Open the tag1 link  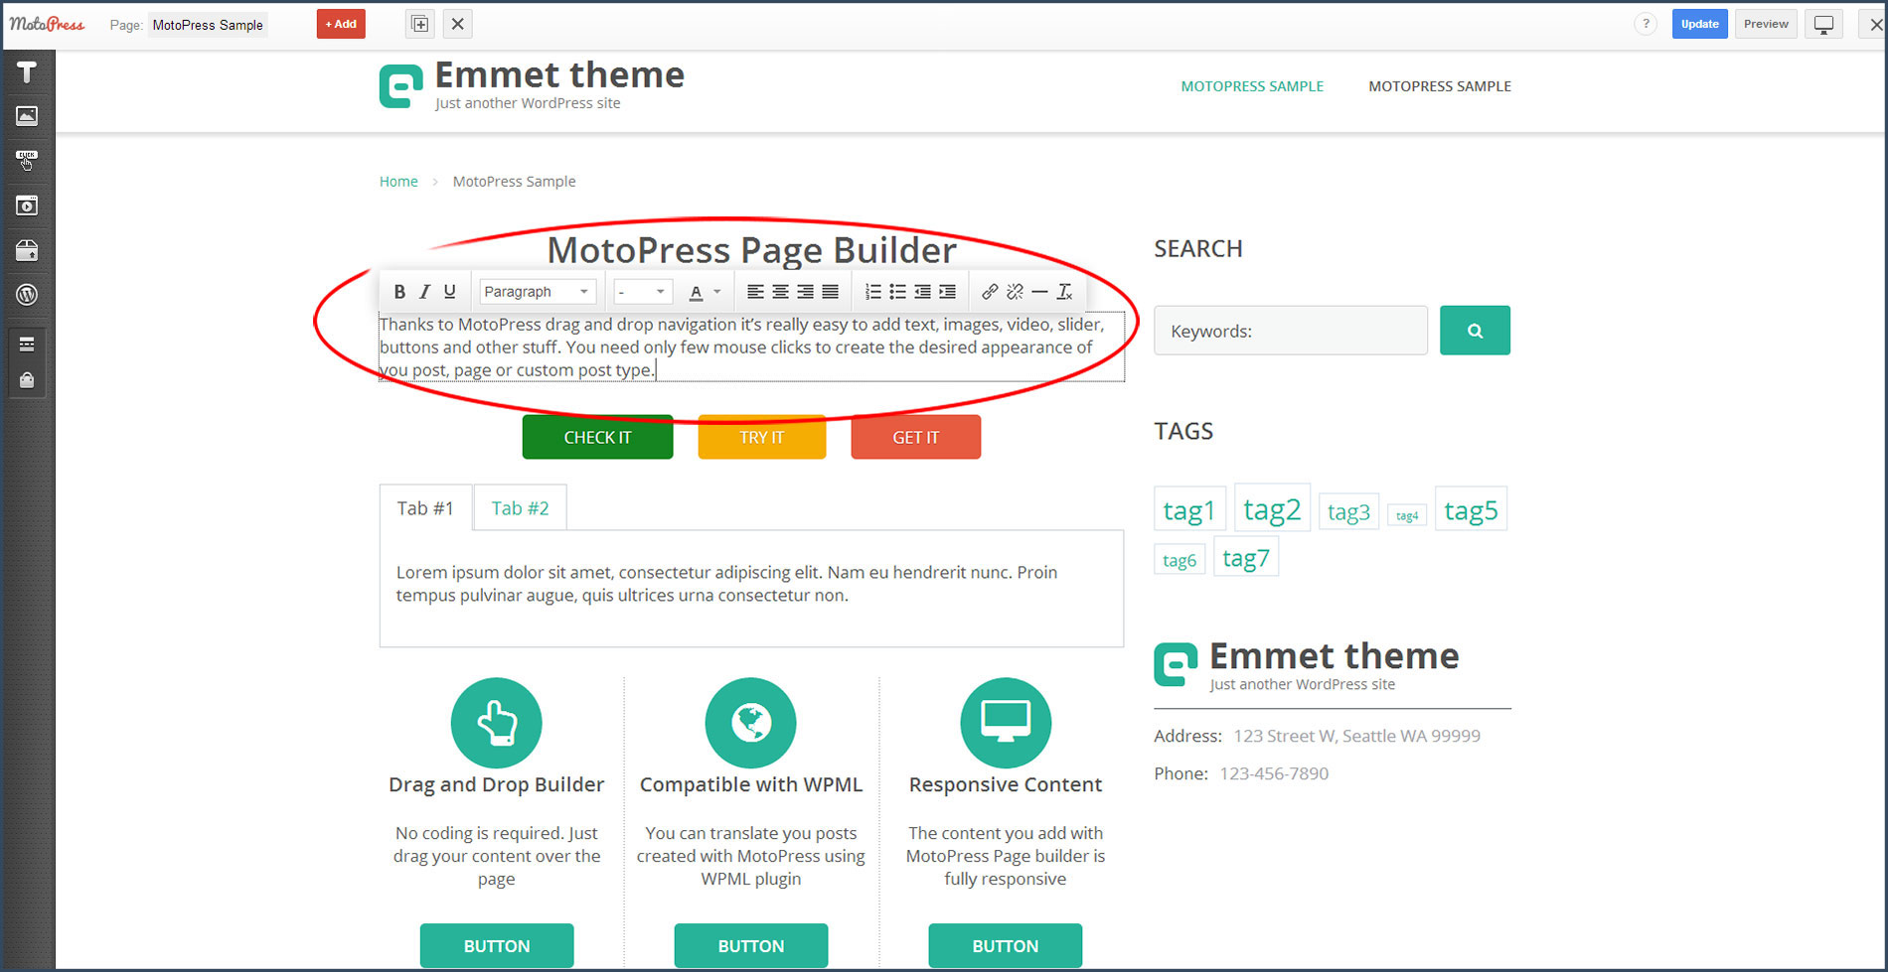tap(1189, 510)
